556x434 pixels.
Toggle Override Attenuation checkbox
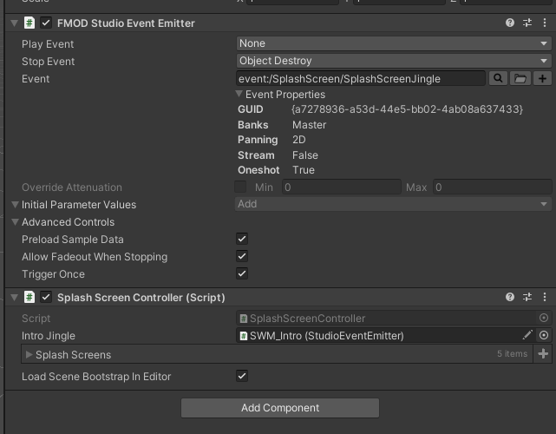[x=240, y=187]
